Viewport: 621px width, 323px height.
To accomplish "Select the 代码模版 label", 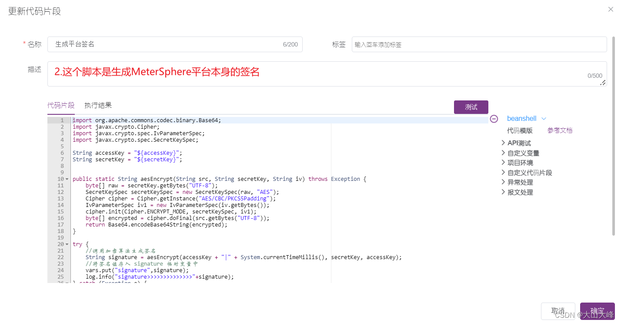I will coord(520,130).
